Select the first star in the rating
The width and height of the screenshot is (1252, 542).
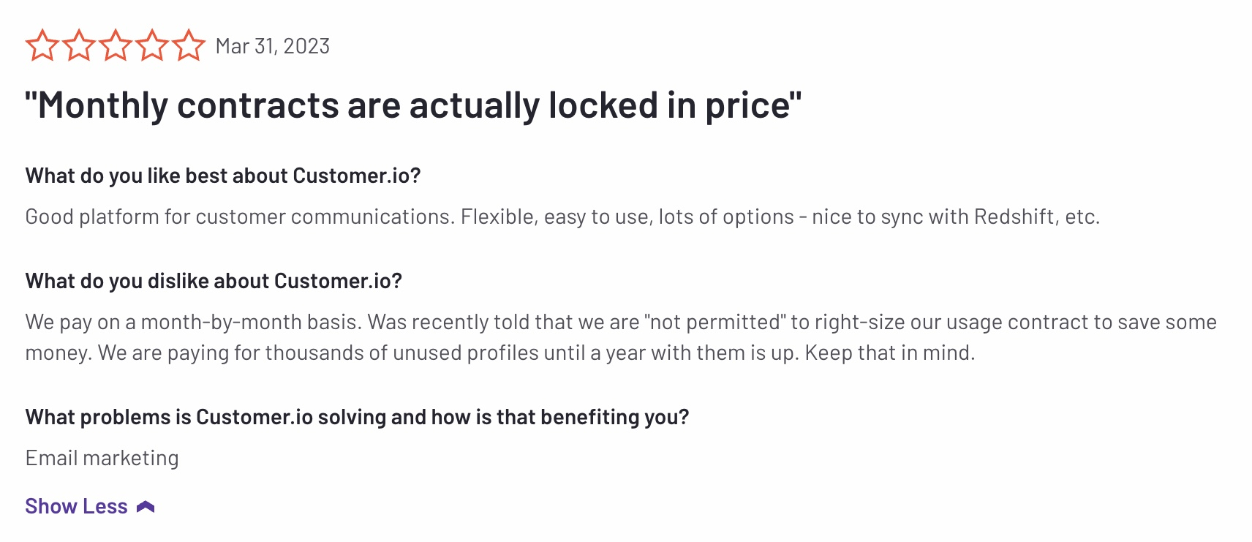[43, 45]
